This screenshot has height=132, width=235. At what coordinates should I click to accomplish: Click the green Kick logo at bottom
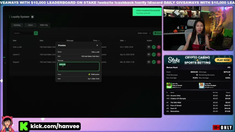(x=24, y=126)
